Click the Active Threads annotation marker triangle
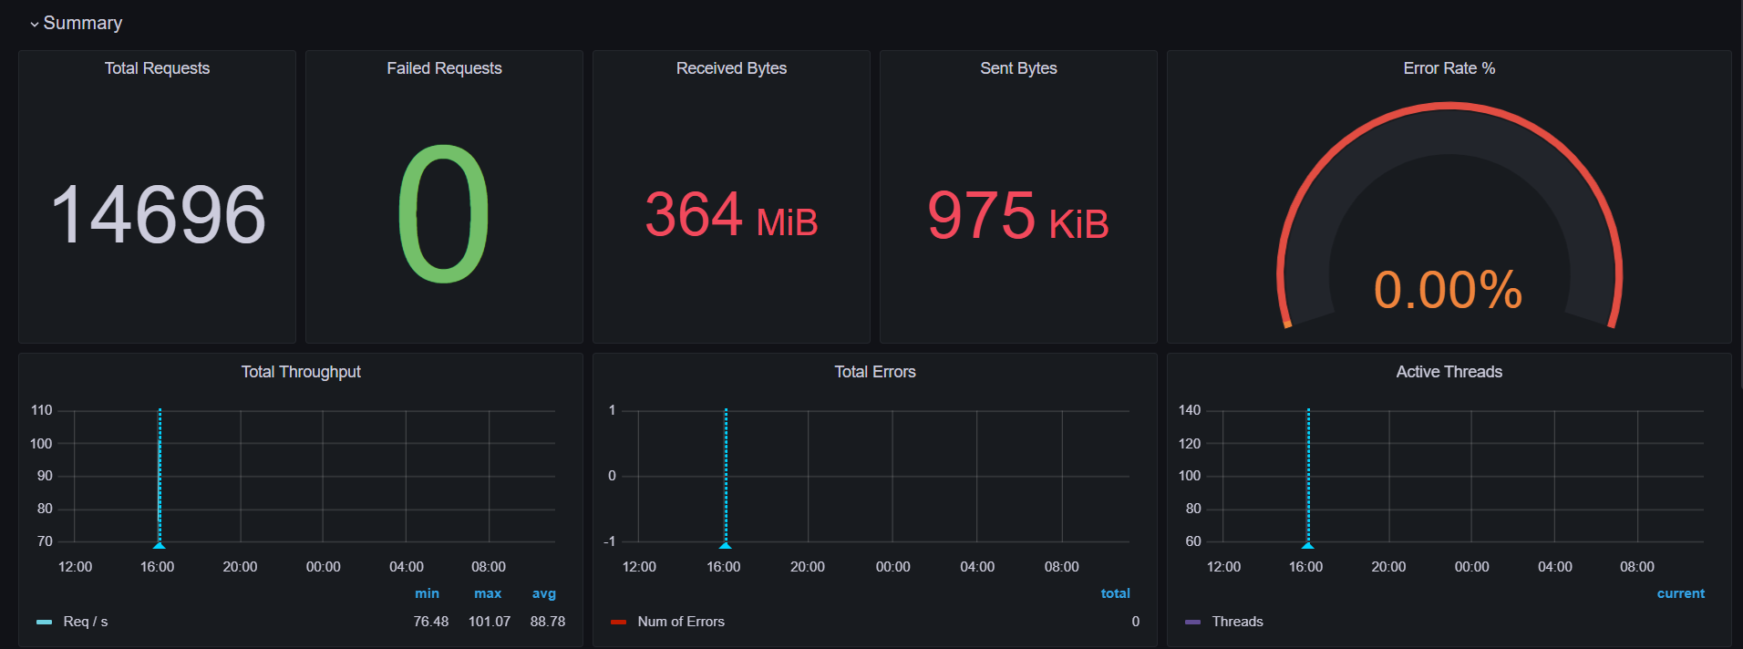 (1308, 545)
